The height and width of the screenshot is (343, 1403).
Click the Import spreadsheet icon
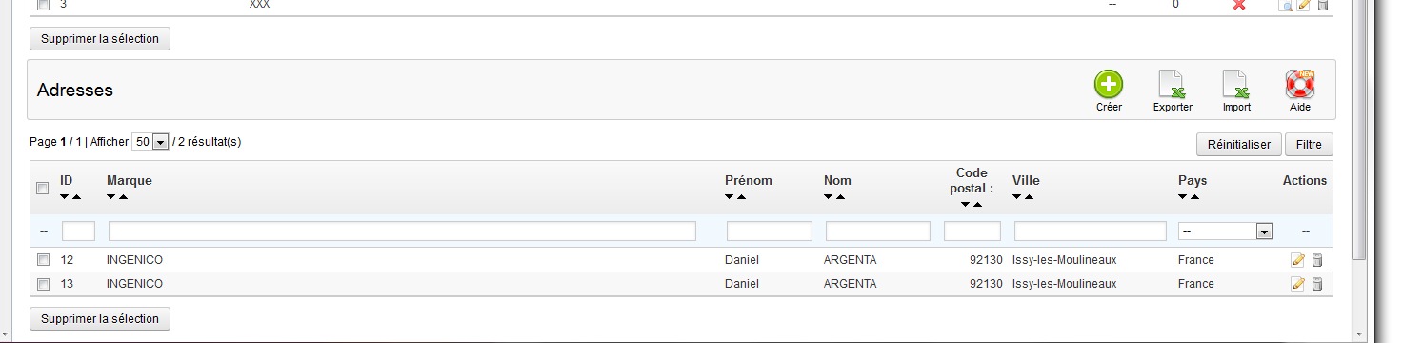1236,84
